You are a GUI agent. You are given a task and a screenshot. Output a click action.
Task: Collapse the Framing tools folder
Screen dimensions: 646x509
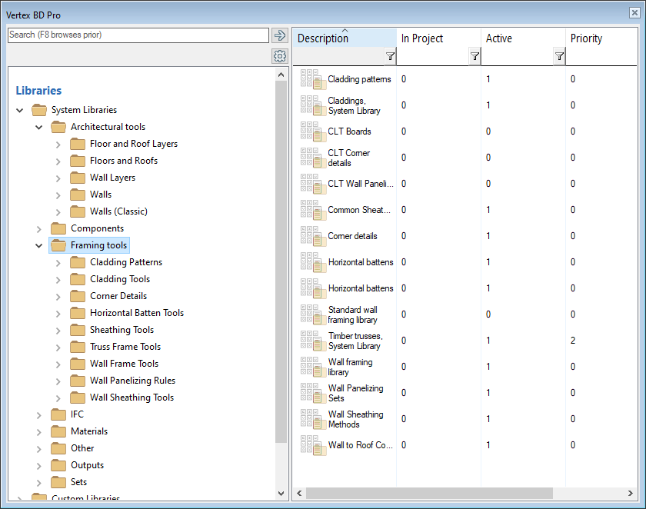click(x=39, y=245)
